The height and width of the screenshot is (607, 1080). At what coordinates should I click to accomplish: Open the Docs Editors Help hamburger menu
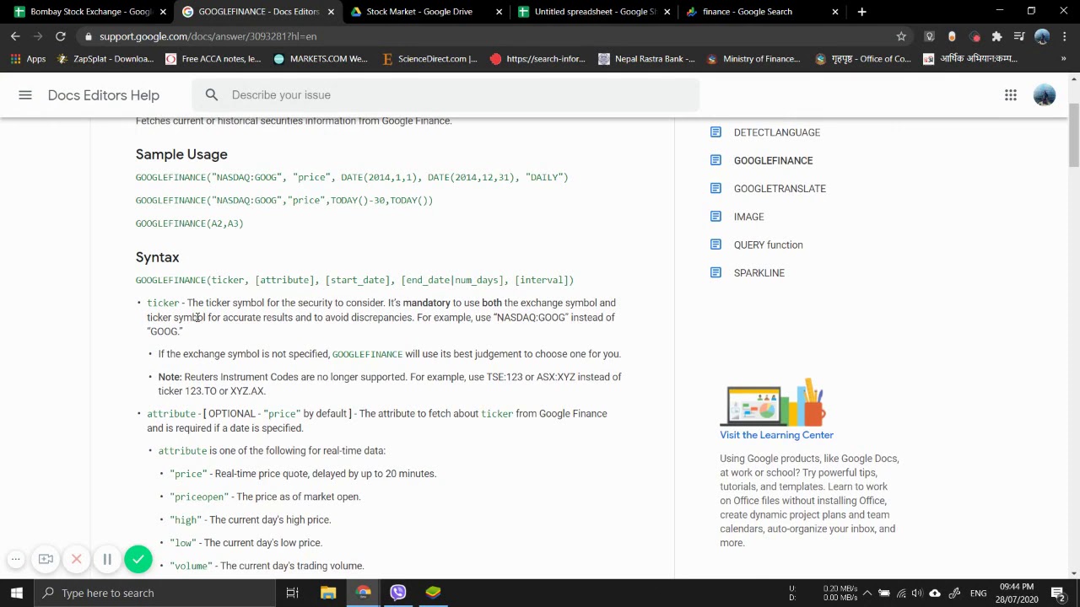click(x=25, y=95)
